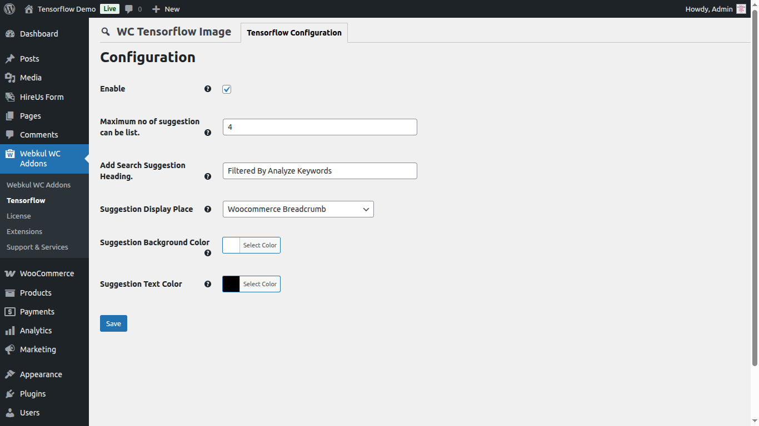
Task: Click the Analytics bar-chart icon
Action: (x=10, y=330)
